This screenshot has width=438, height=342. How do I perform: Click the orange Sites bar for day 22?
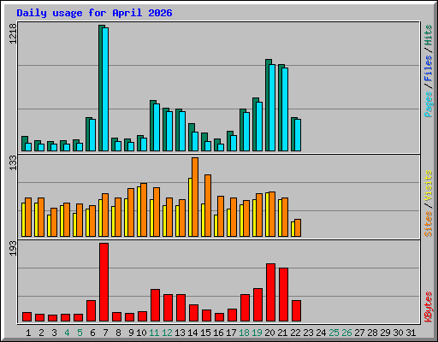tap(298, 227)
